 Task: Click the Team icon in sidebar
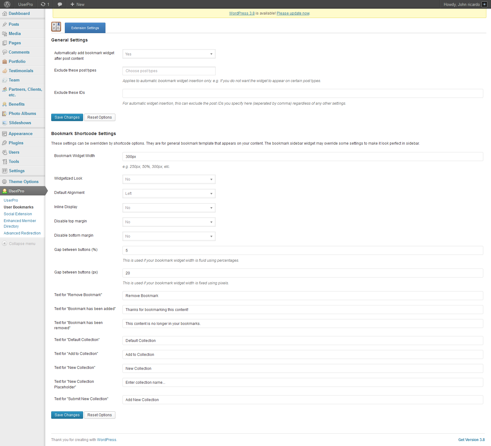point(5,80)
